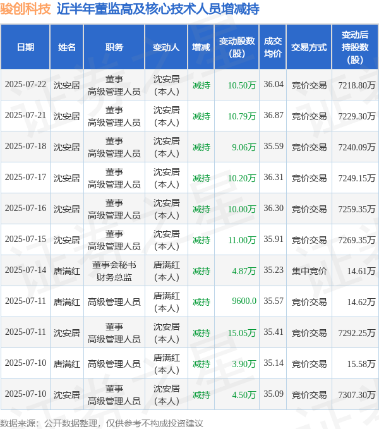
Task: Select the 成交均价 column header
Action: pyautogui.click(x=273, y=47)
